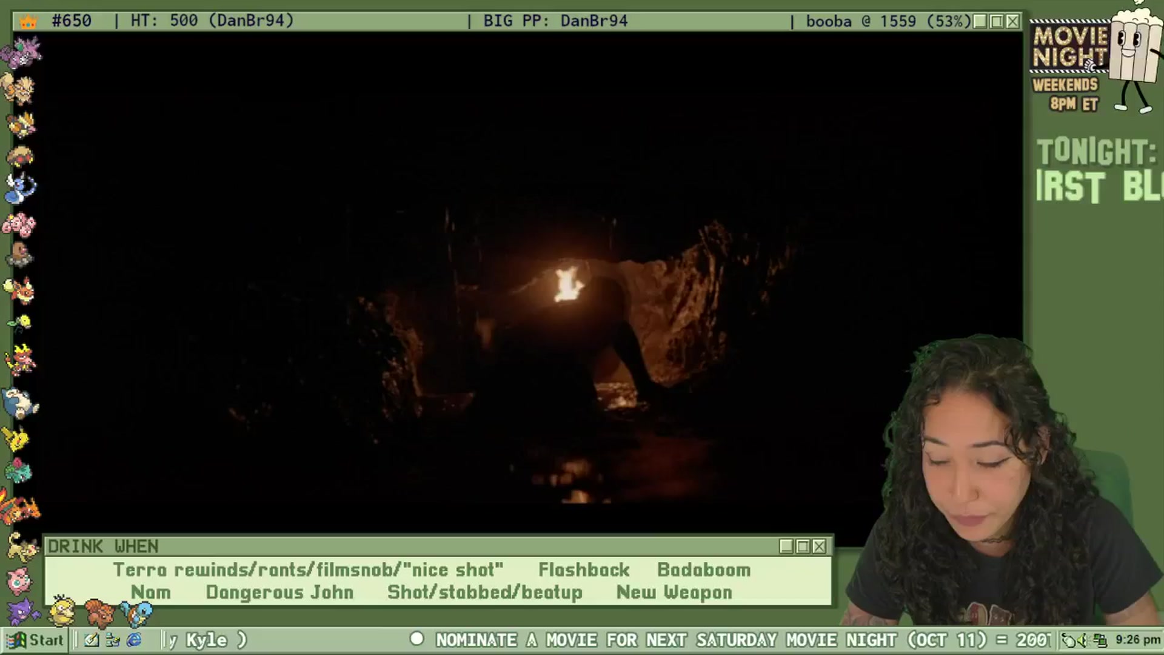
Task: Click the Ivysaur sprite icon
Action: click(x=18, y=471)
